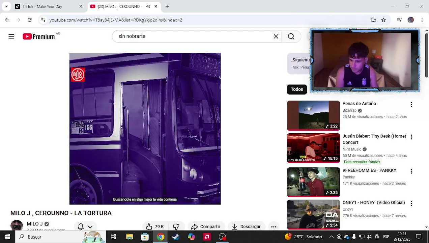Open Chrome profile avatar
The height and width of the screenshot is (243, 429).
[x=410, y=20]
